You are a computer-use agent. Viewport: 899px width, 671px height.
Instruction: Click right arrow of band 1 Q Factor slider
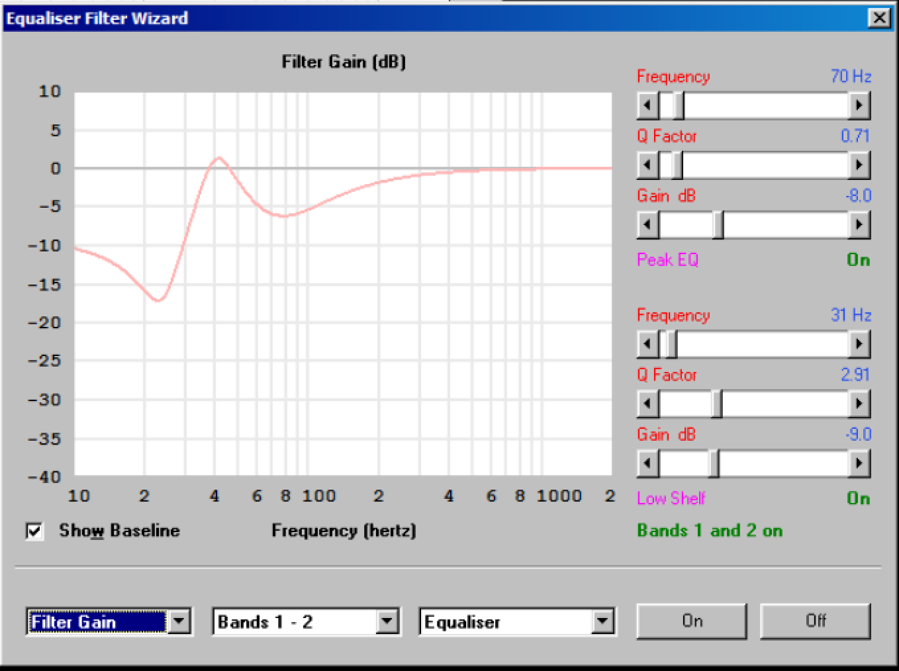[859, 165]
